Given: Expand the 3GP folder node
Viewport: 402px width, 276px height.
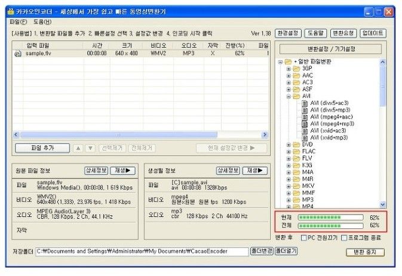Looking at the screenshot, I should tap(289, 69).
